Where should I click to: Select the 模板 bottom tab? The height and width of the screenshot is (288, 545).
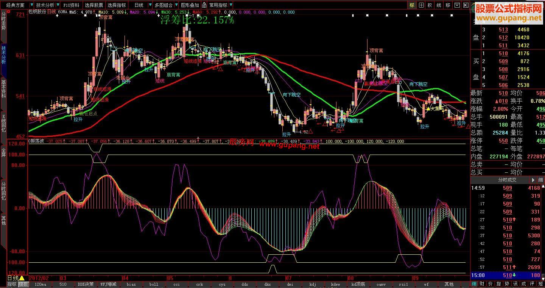pos(23,284)
